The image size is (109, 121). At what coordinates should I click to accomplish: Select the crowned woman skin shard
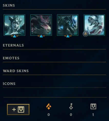coord(14,25)
